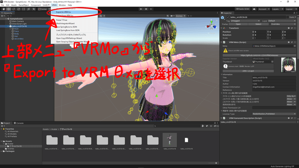Open the Layer Default dropdown

click(x=282, y=21)
